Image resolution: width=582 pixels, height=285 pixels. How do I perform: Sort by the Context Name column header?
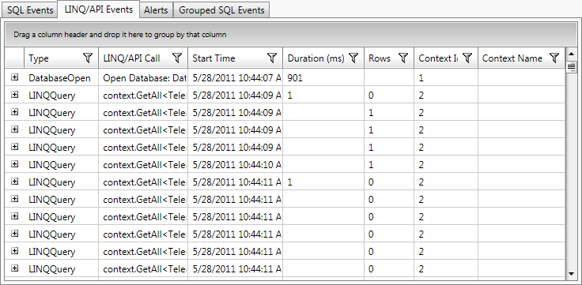pos(512,58)
